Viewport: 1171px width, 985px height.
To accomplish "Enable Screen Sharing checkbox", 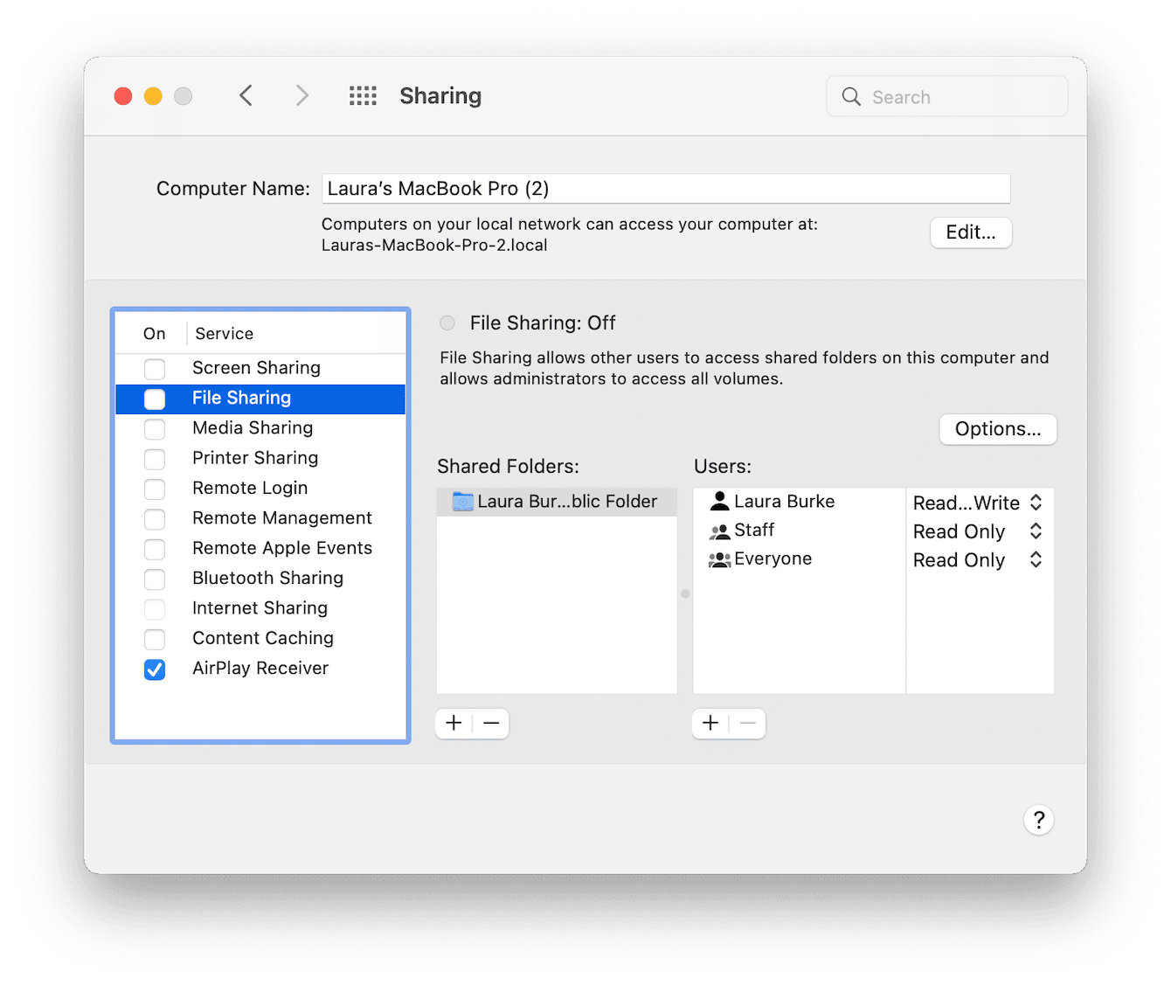I will point(155,368).
